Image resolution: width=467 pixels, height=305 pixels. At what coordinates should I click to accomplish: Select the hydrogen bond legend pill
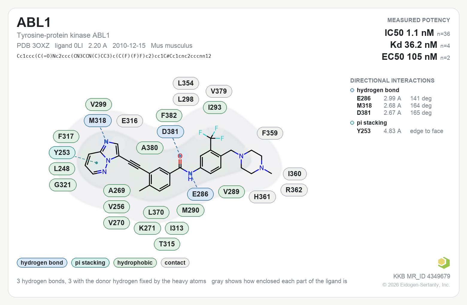[x=42, y=263]
